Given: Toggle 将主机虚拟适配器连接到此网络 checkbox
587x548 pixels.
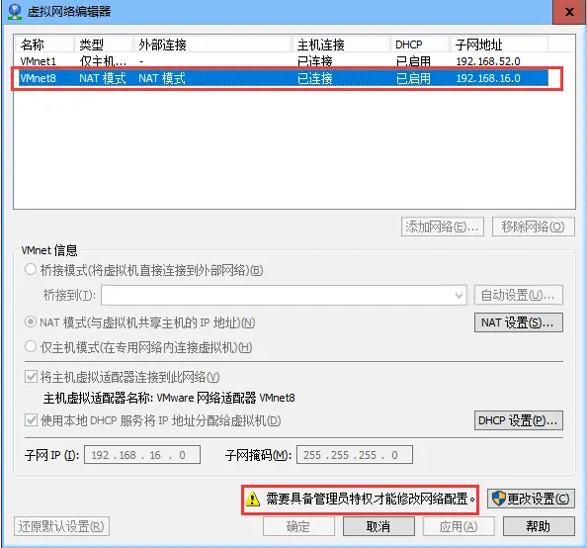Looking at the screenshot, I should pos(31,377).
